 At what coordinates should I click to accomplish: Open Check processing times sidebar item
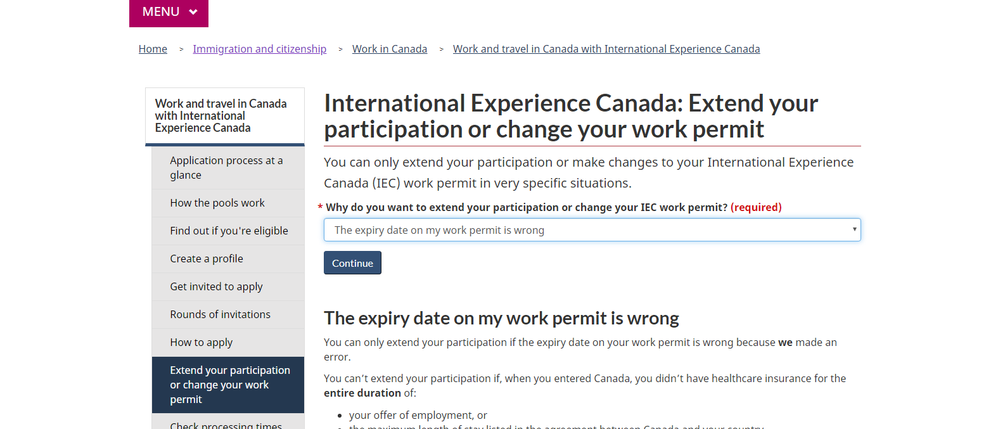coord(228,424)
